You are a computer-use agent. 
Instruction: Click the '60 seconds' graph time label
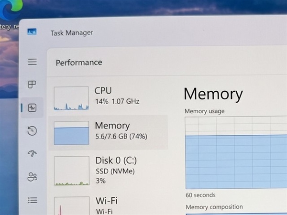(200, 195)
